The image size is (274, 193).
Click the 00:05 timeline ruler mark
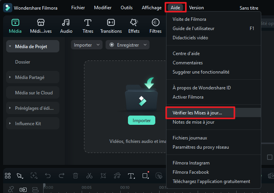click(87, 187)
